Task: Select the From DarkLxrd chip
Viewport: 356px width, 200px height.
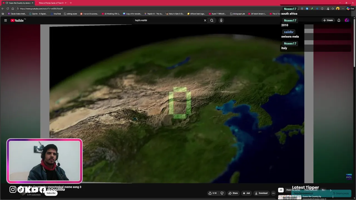Action: point(311,190)
